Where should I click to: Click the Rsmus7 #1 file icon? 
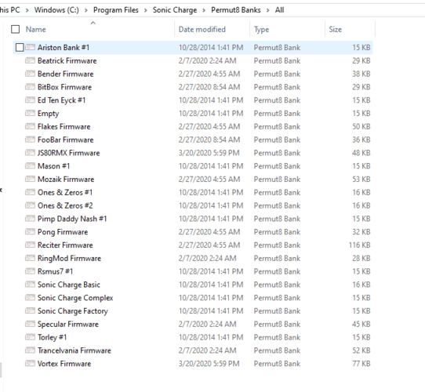pyautogui.click(x=30, y=271)
